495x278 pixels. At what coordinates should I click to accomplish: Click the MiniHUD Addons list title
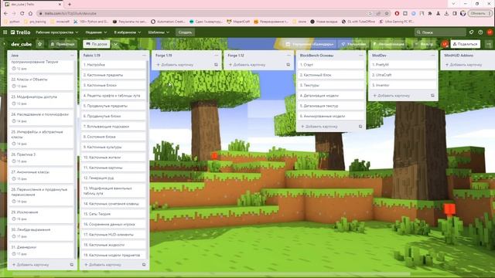coord(459,55)
